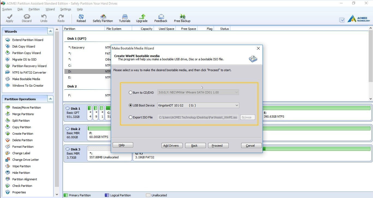Choose Change Label operation
Screen dimensions: 373x198
pos(21,153)
